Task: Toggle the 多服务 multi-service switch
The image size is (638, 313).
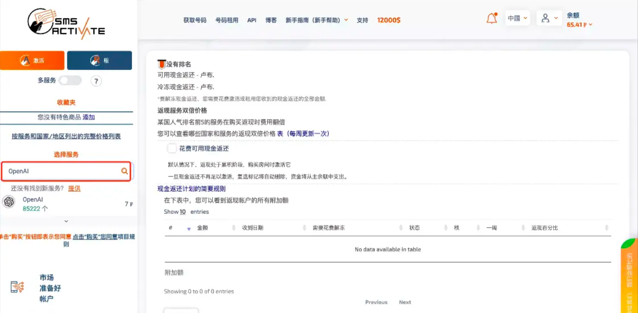Action: click(x=70, y=80)
